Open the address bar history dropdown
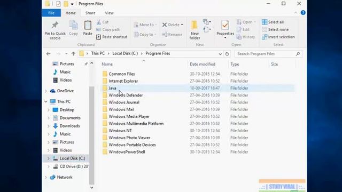 pyautogui.click(x=220, y=54)
